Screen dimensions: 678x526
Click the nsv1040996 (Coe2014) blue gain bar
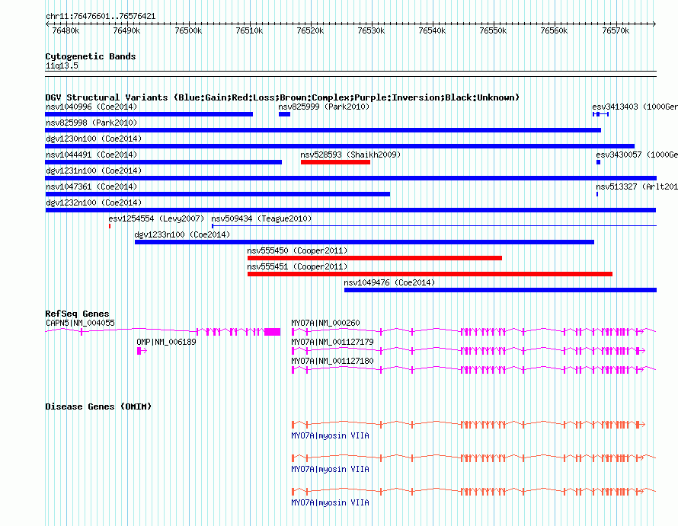click(149, 114)
